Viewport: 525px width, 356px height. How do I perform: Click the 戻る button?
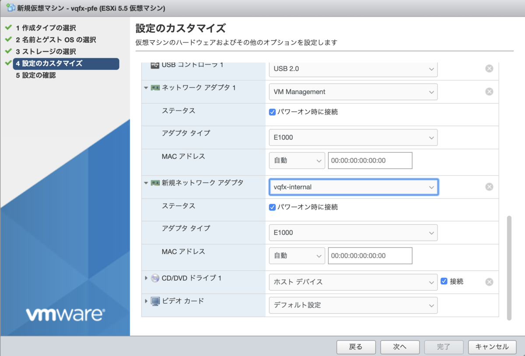point(356,347)
